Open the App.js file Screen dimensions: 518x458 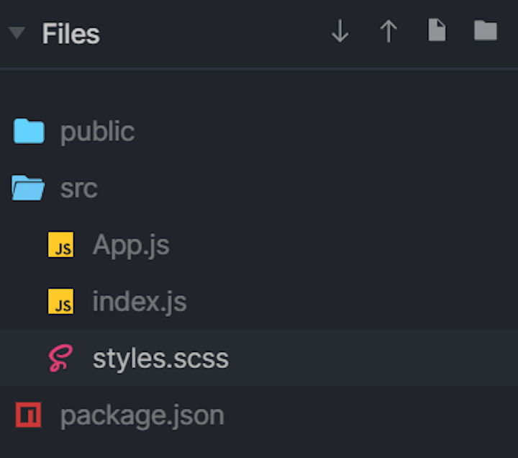click(x=131, y=246)
